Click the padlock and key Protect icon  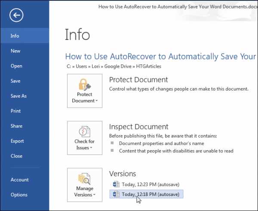85,84
